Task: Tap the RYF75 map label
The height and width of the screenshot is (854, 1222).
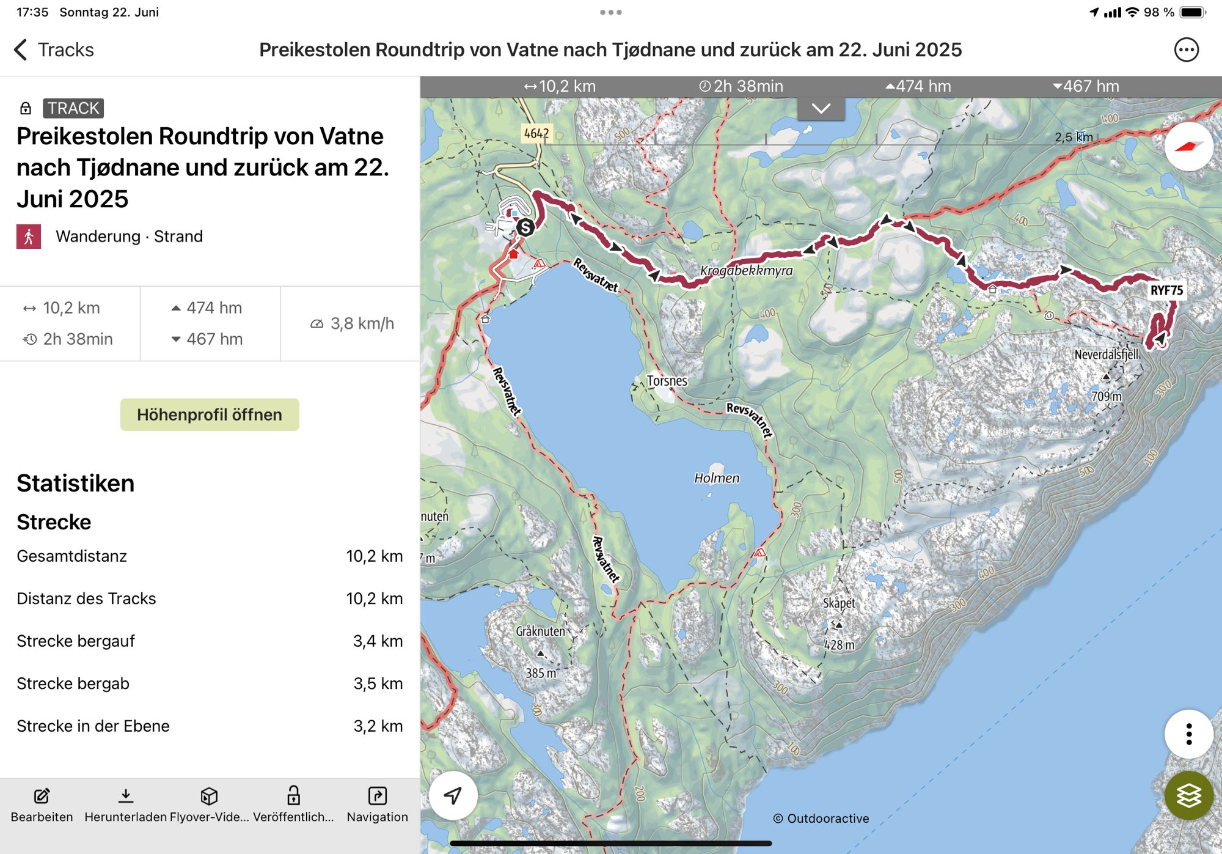Action: [x=1166, y=290]
